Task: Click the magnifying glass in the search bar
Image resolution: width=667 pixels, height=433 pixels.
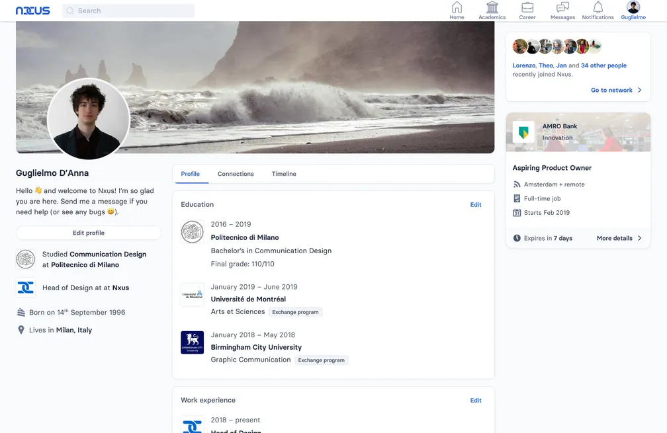Action: point(69,11)
